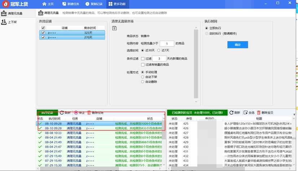Click the 检测流量少于 number input field
This screenshot has width=298, height=171.
(x=167, y=43)
